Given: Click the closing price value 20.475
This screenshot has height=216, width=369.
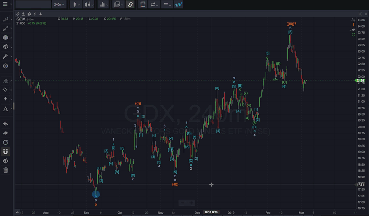Looking at the screenshot, I should pos(111,19).
